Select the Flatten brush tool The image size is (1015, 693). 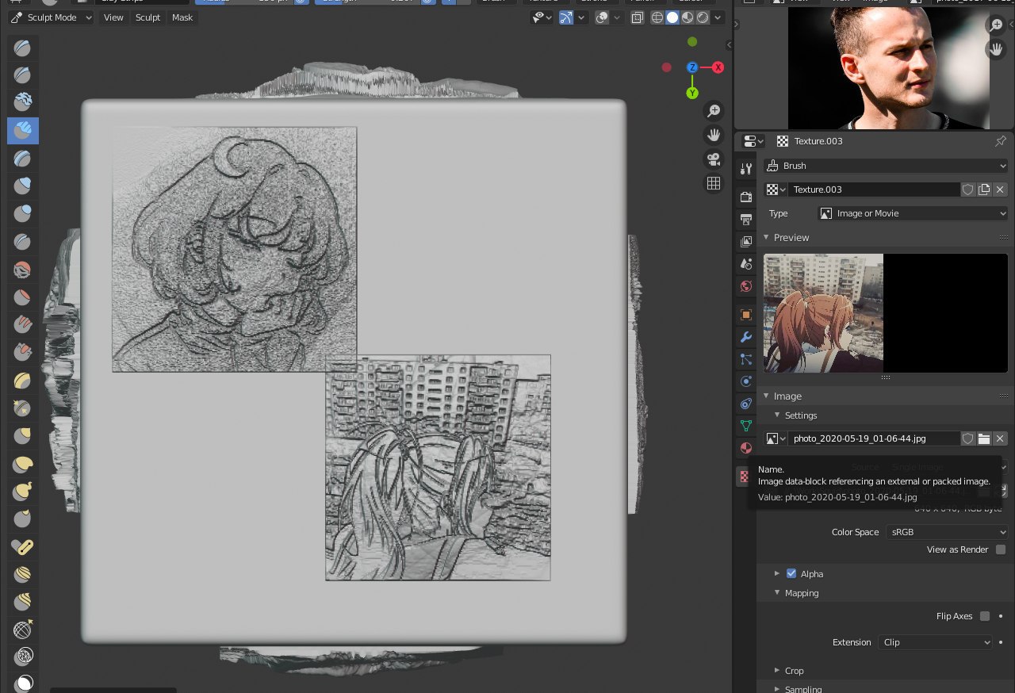coord(23,297)
